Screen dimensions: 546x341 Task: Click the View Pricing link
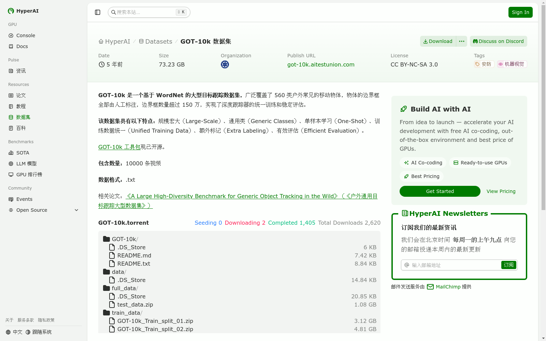pyautogui.click(x=501, y=191)
